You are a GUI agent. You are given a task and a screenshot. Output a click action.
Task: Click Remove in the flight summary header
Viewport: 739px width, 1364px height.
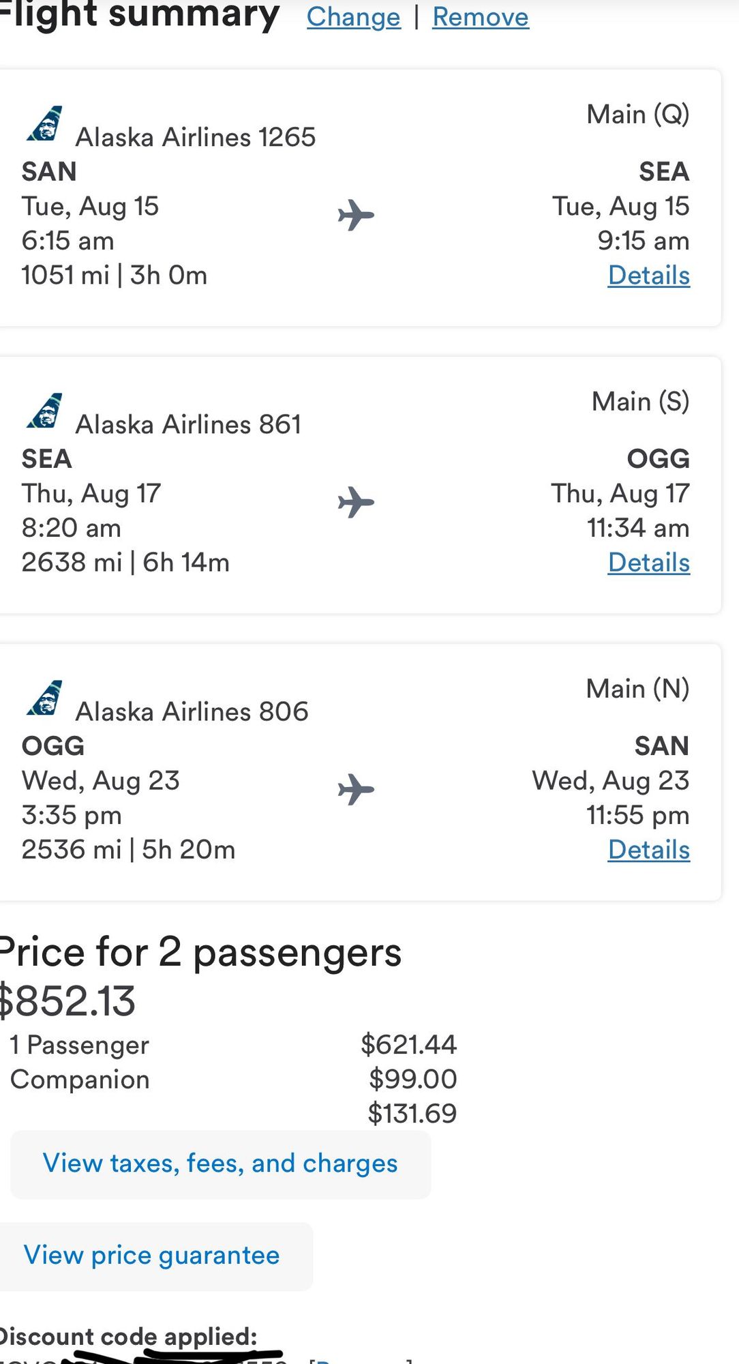[481, 17]
